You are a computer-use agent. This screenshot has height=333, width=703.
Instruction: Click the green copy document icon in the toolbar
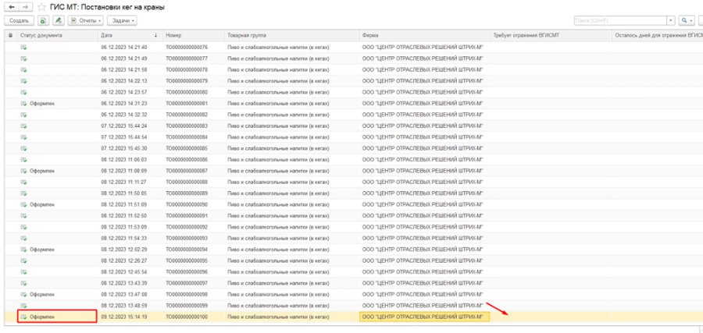(43, 20)
